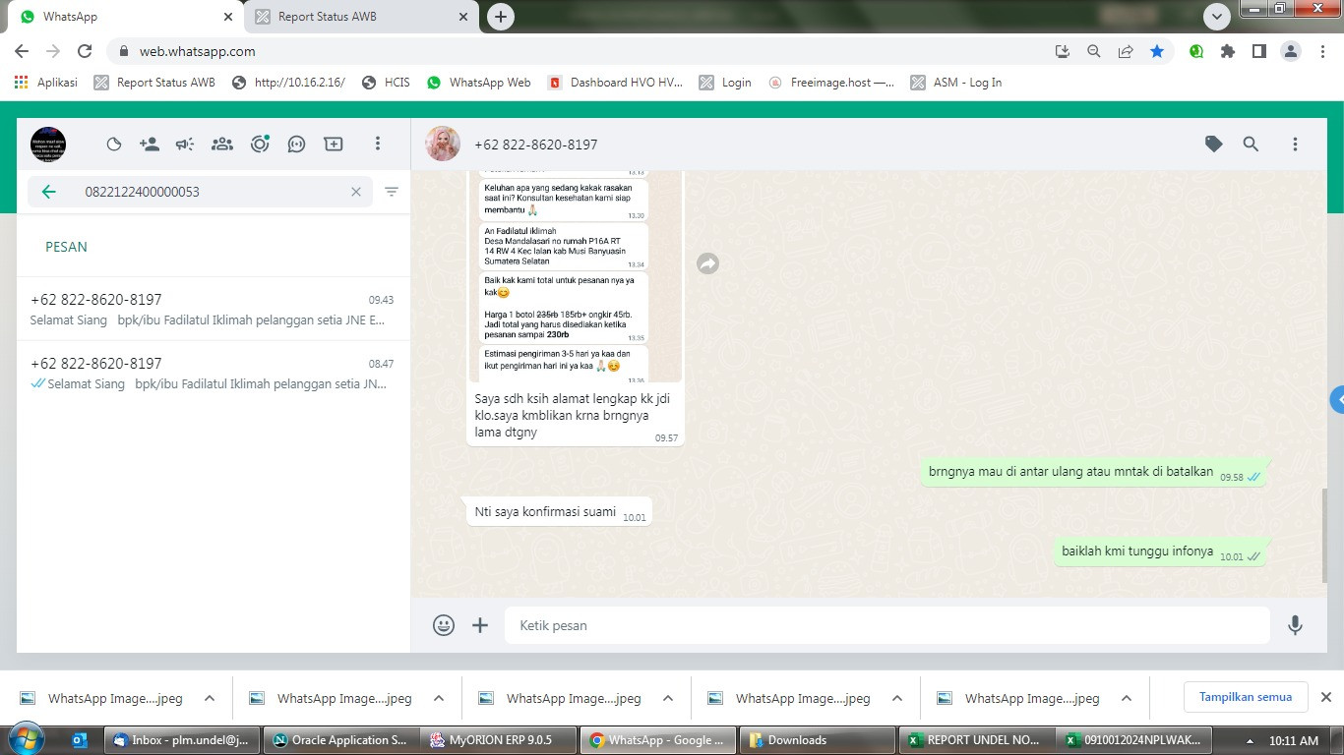This screenshot has height=755, width=1344.
Task: Record a voice message with microphone icon
Action: point(1295,625)
